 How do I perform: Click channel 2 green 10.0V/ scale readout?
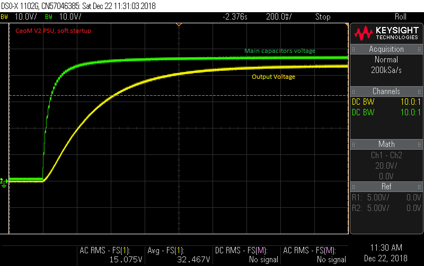coord(70,17)
